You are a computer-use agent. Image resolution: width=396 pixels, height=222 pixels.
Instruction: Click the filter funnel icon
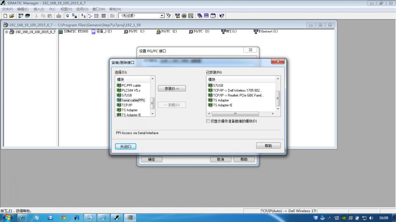pyautogui.click(x=168, y=16)
